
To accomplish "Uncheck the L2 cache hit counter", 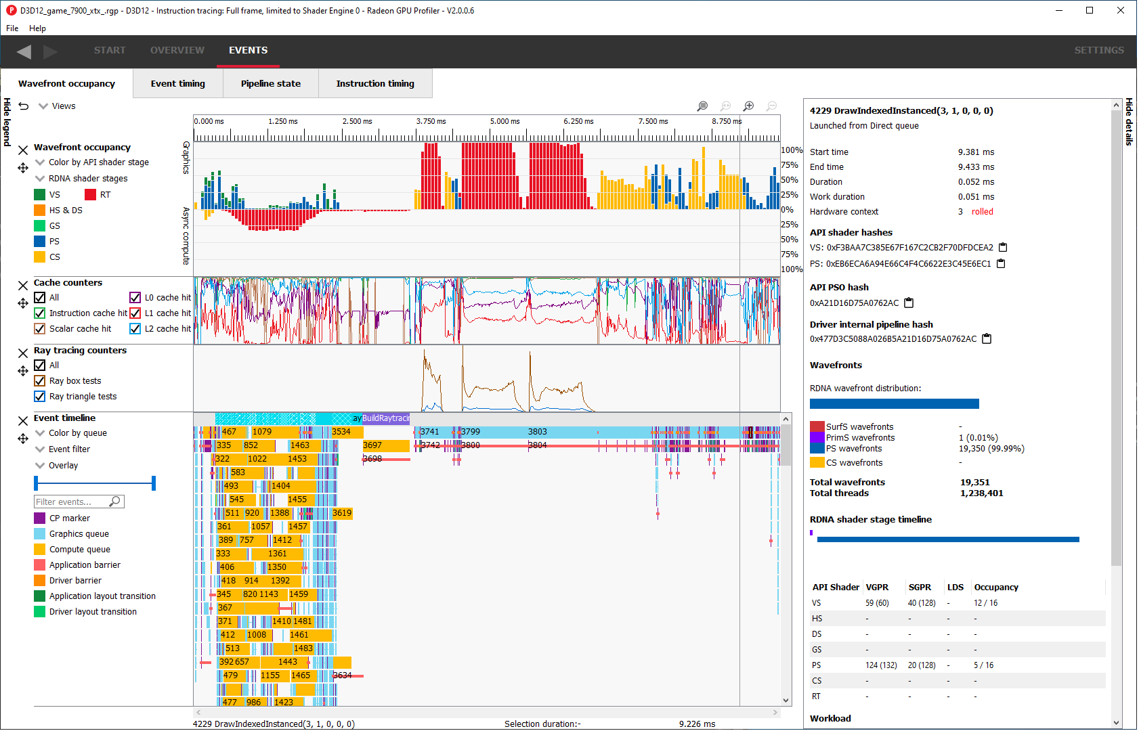I will pos(135,328).
